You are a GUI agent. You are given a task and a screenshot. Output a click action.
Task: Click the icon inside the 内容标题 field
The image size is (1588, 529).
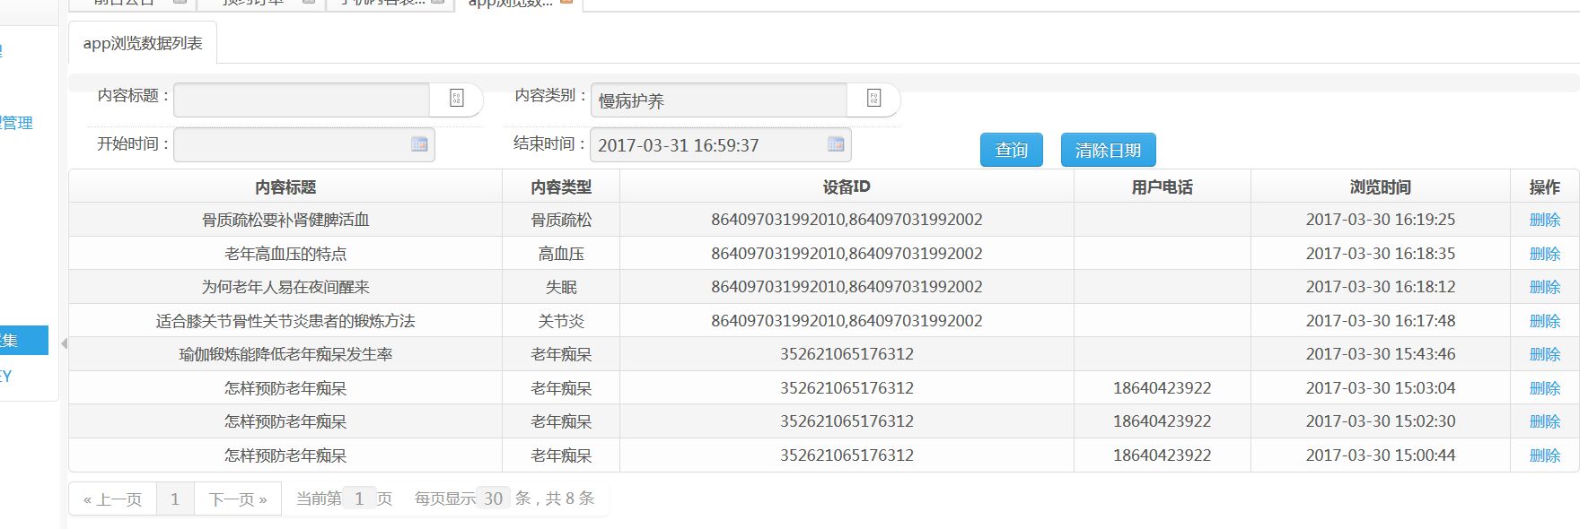(x=456, y=100)
